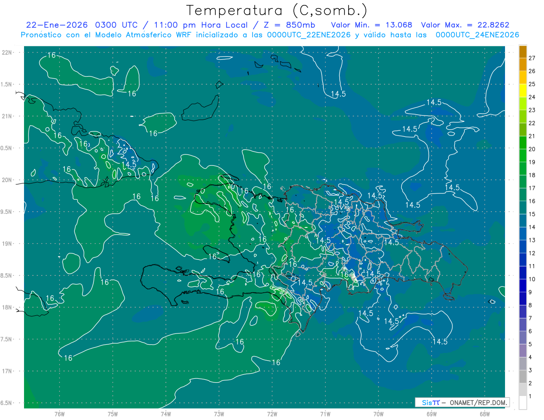
Task: Click the SisTT ONAMET/REP.DOM. logo box
Action: 462,402
